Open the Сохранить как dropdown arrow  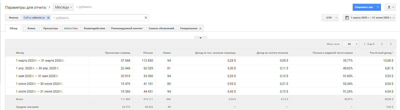point(378,7)
